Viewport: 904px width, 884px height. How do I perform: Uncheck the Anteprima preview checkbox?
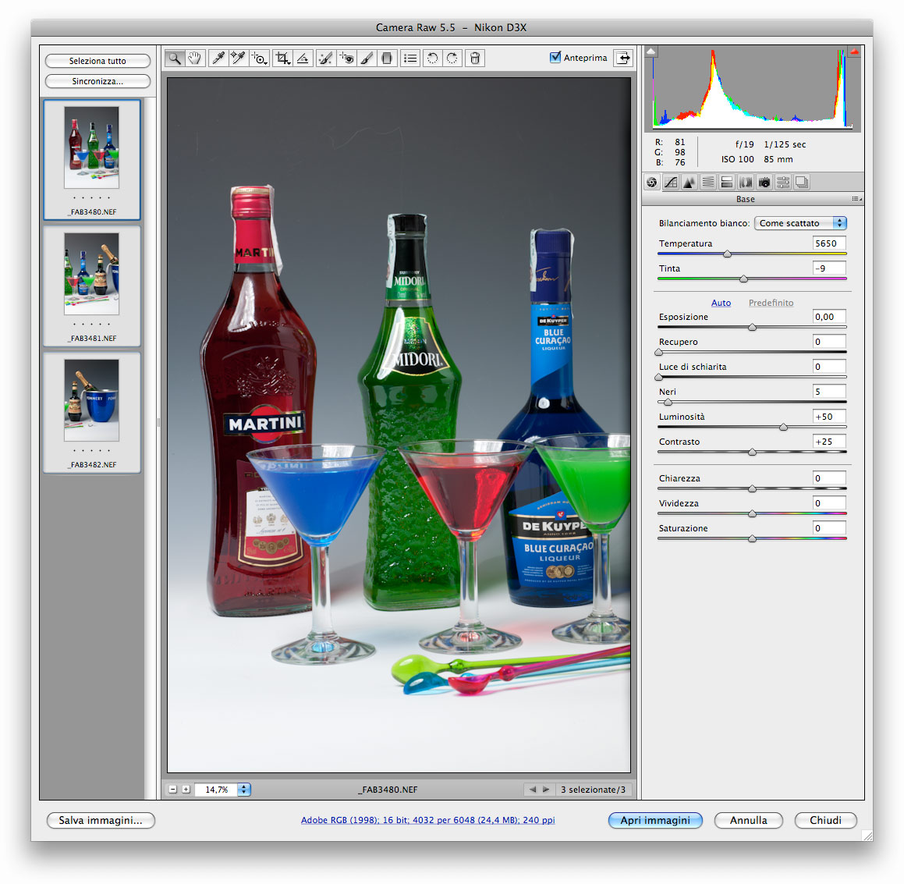click(555, 57)
